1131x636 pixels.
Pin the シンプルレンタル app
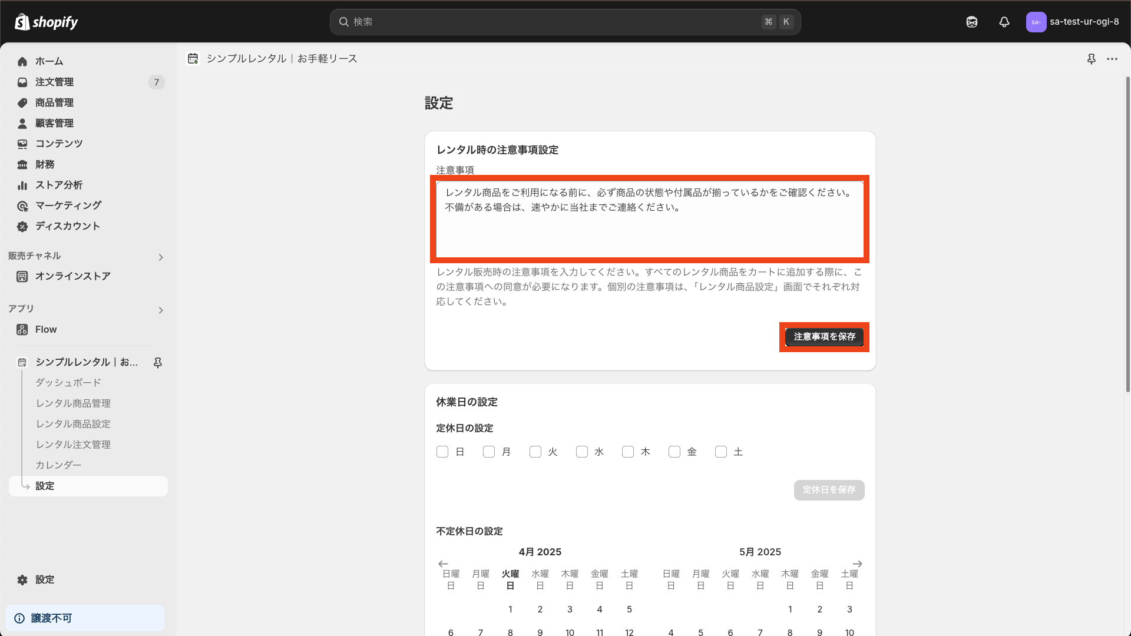[x=157, y=362]
